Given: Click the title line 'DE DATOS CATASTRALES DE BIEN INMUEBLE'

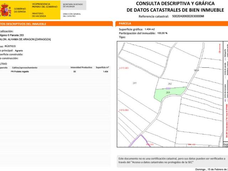Looking at the screenshot, I should point(175,10).
